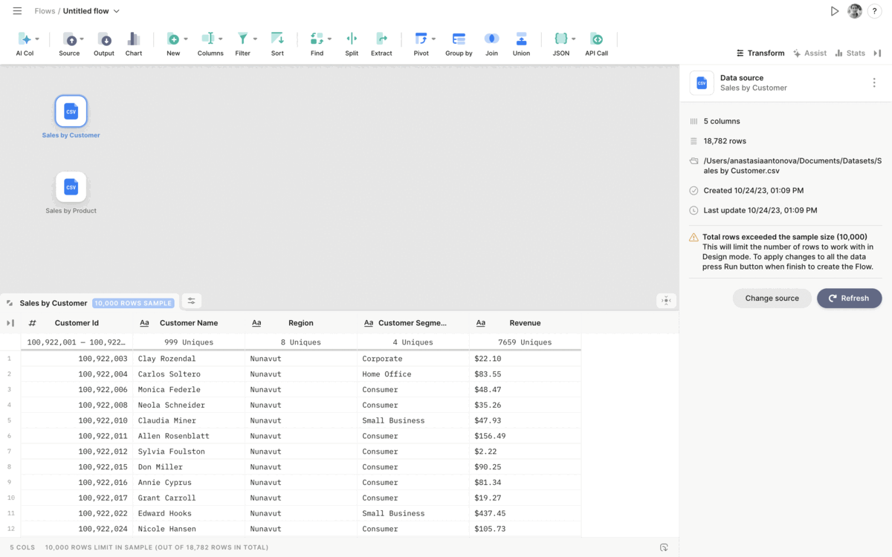This screenshot has width=892, height=557.
Task: Refresh the data source
Action: 849,298
